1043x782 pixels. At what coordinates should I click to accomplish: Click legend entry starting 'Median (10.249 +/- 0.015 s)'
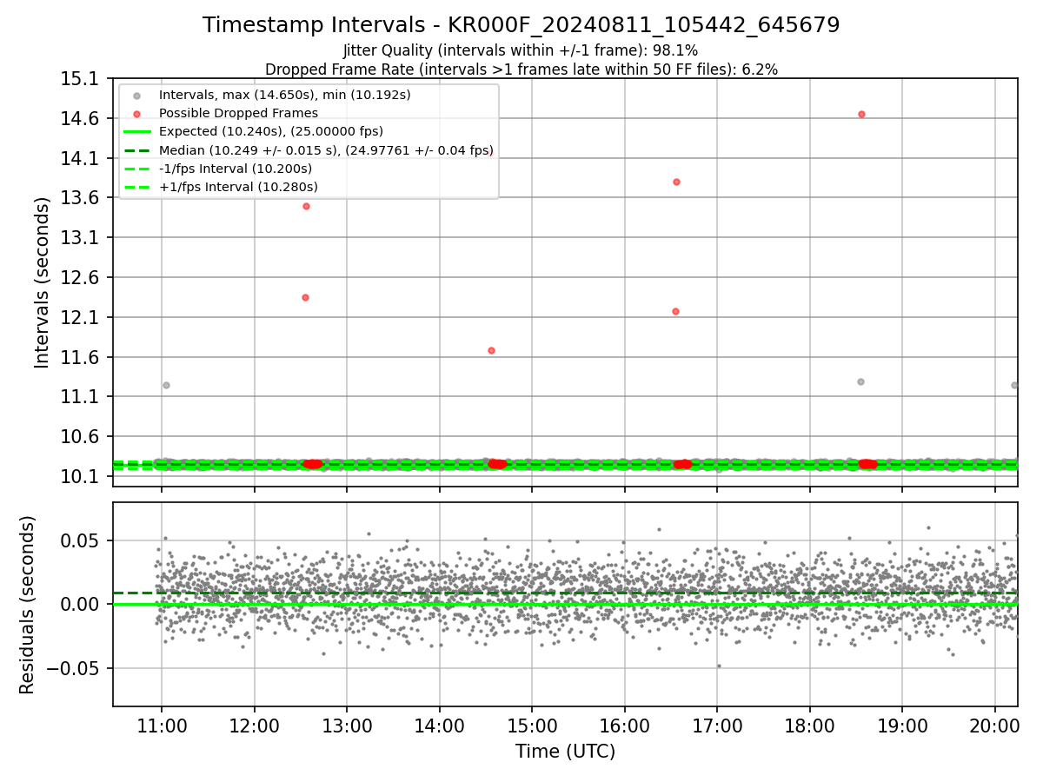point(326,150)
